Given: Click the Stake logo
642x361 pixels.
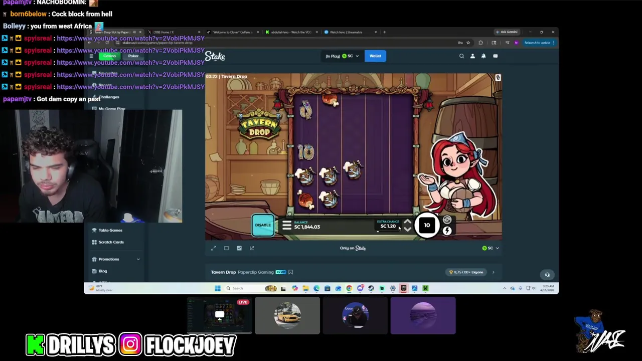Looking at the screenshot, I should click(x=215, y=56).
